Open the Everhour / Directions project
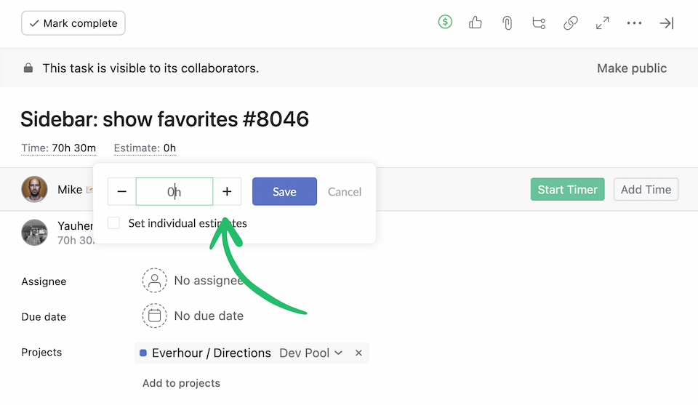This screenshot has height=405, width=698. point(212,353)
